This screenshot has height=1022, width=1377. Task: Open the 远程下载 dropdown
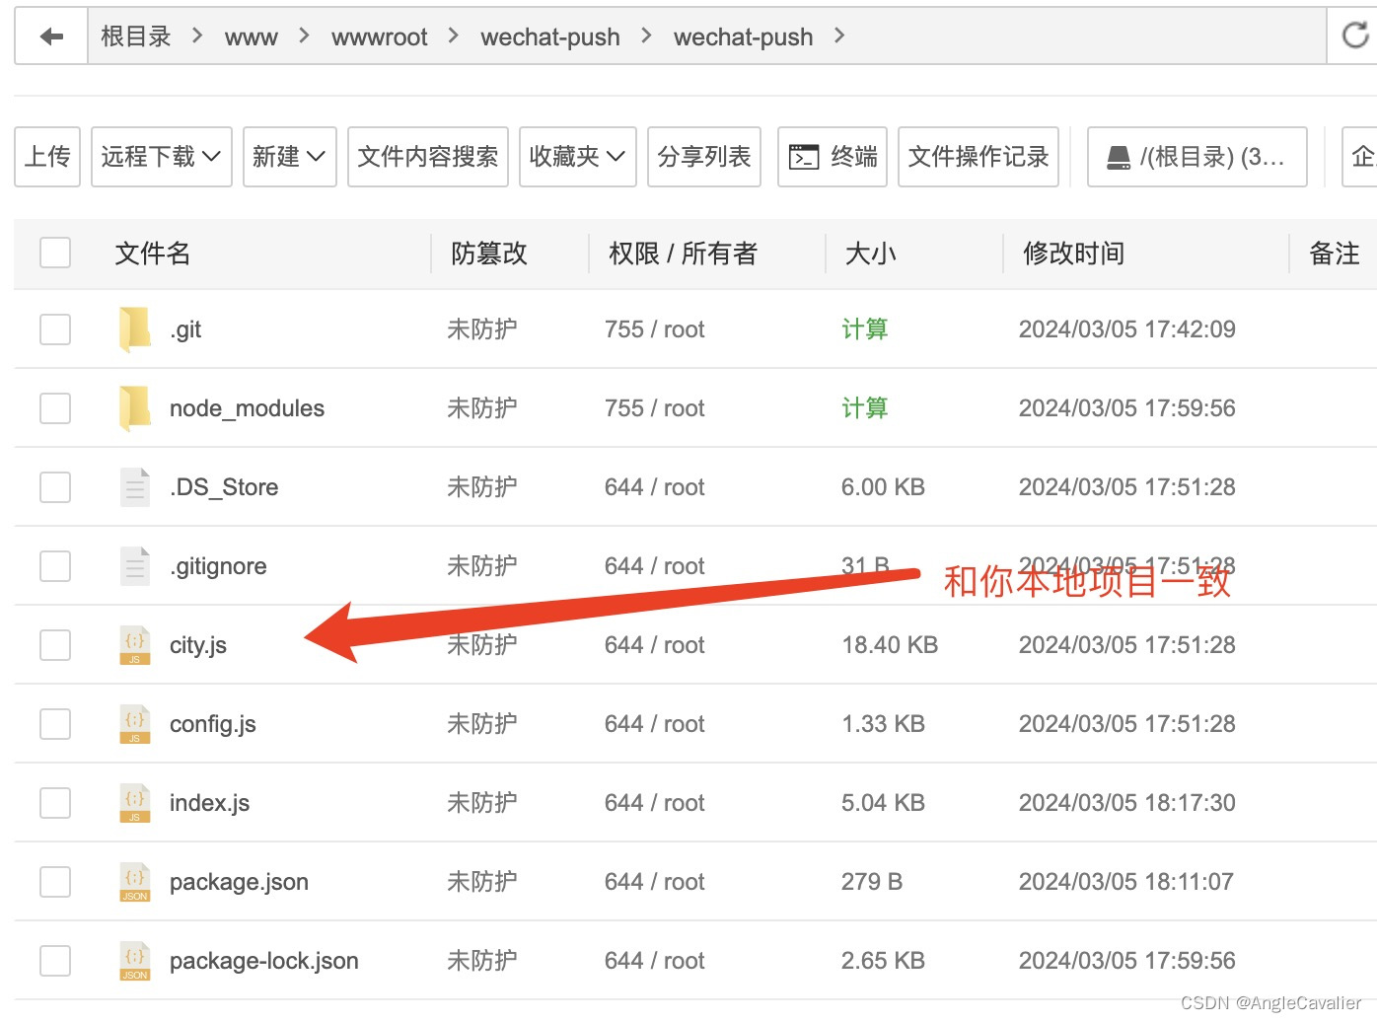(162, 157)
